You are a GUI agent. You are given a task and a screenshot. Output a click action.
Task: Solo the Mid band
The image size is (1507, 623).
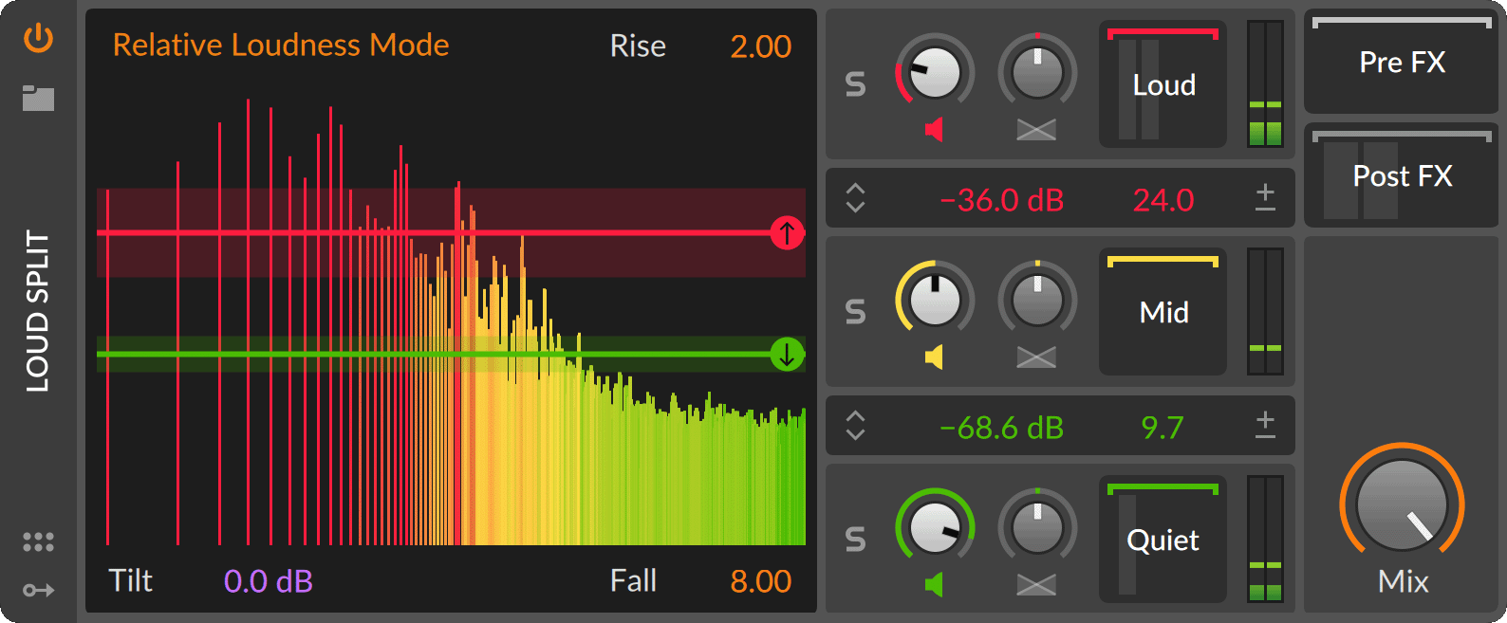coord(856,312)
